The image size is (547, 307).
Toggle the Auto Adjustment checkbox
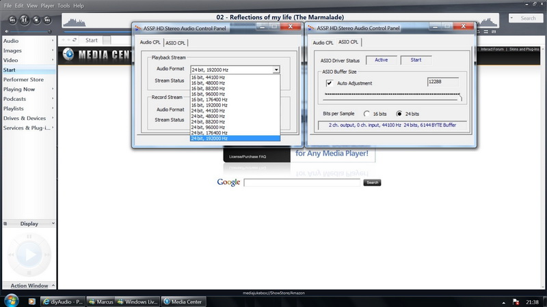[329, 83]
